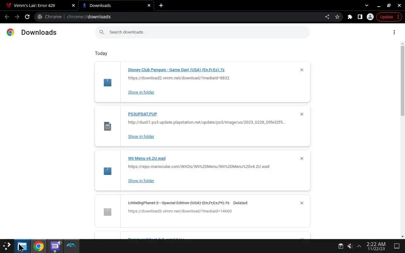Click the greyed LittleBigPlanet 2 file icon
405x253 pixels.
pyautogui.click(x=108, y=212)
